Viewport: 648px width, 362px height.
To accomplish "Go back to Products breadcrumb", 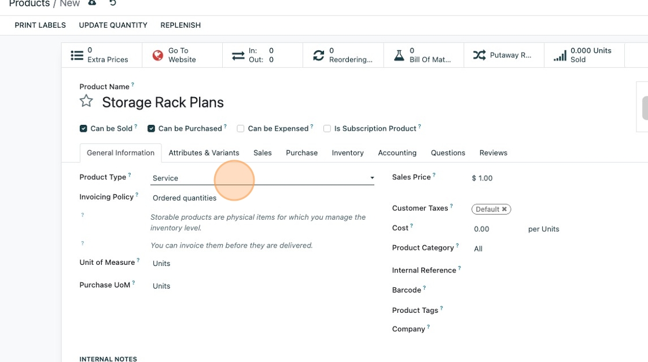I will pos(30,3).
